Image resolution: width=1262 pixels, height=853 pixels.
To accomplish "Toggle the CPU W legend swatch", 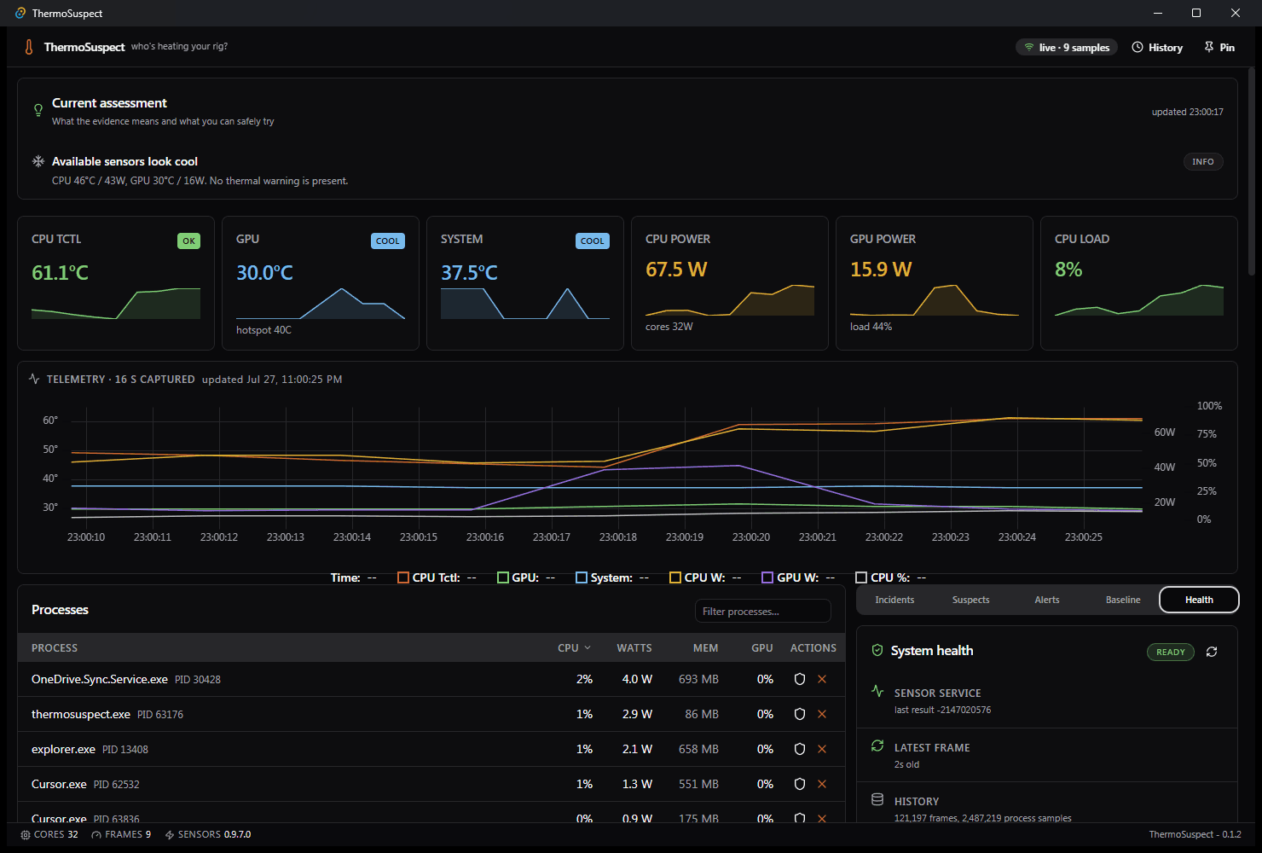I will [675, 577].
